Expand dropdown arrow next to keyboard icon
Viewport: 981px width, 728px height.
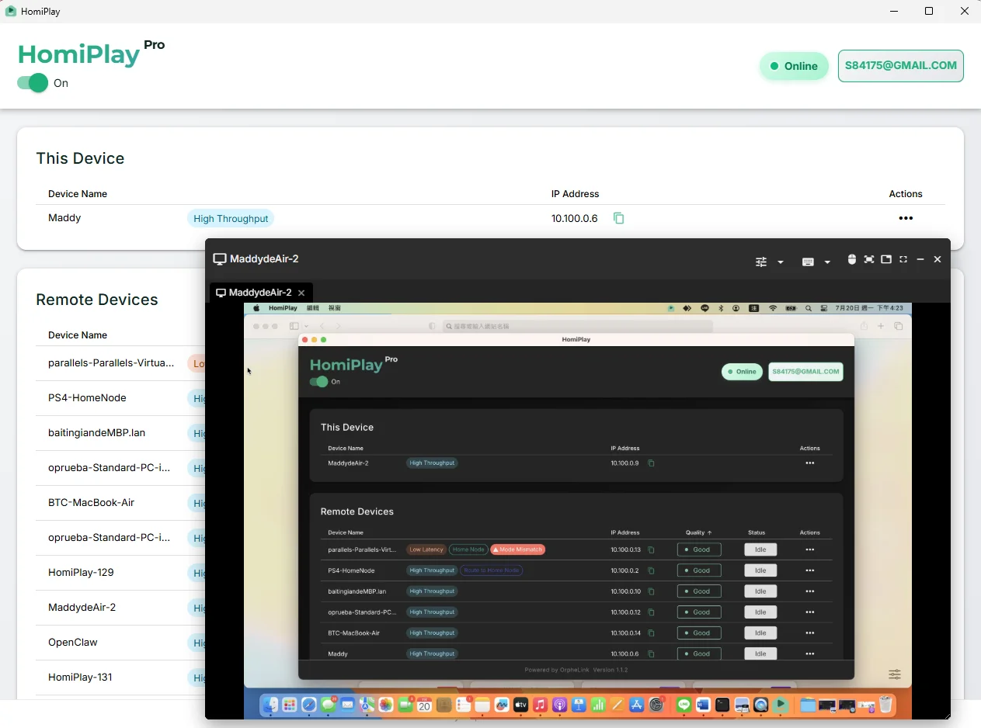point(827,262)
